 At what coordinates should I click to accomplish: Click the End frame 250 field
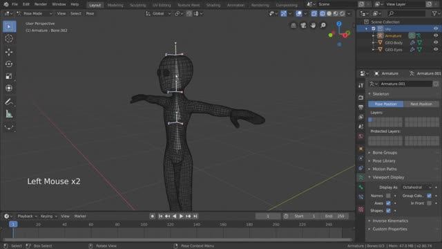click(335, 216)
